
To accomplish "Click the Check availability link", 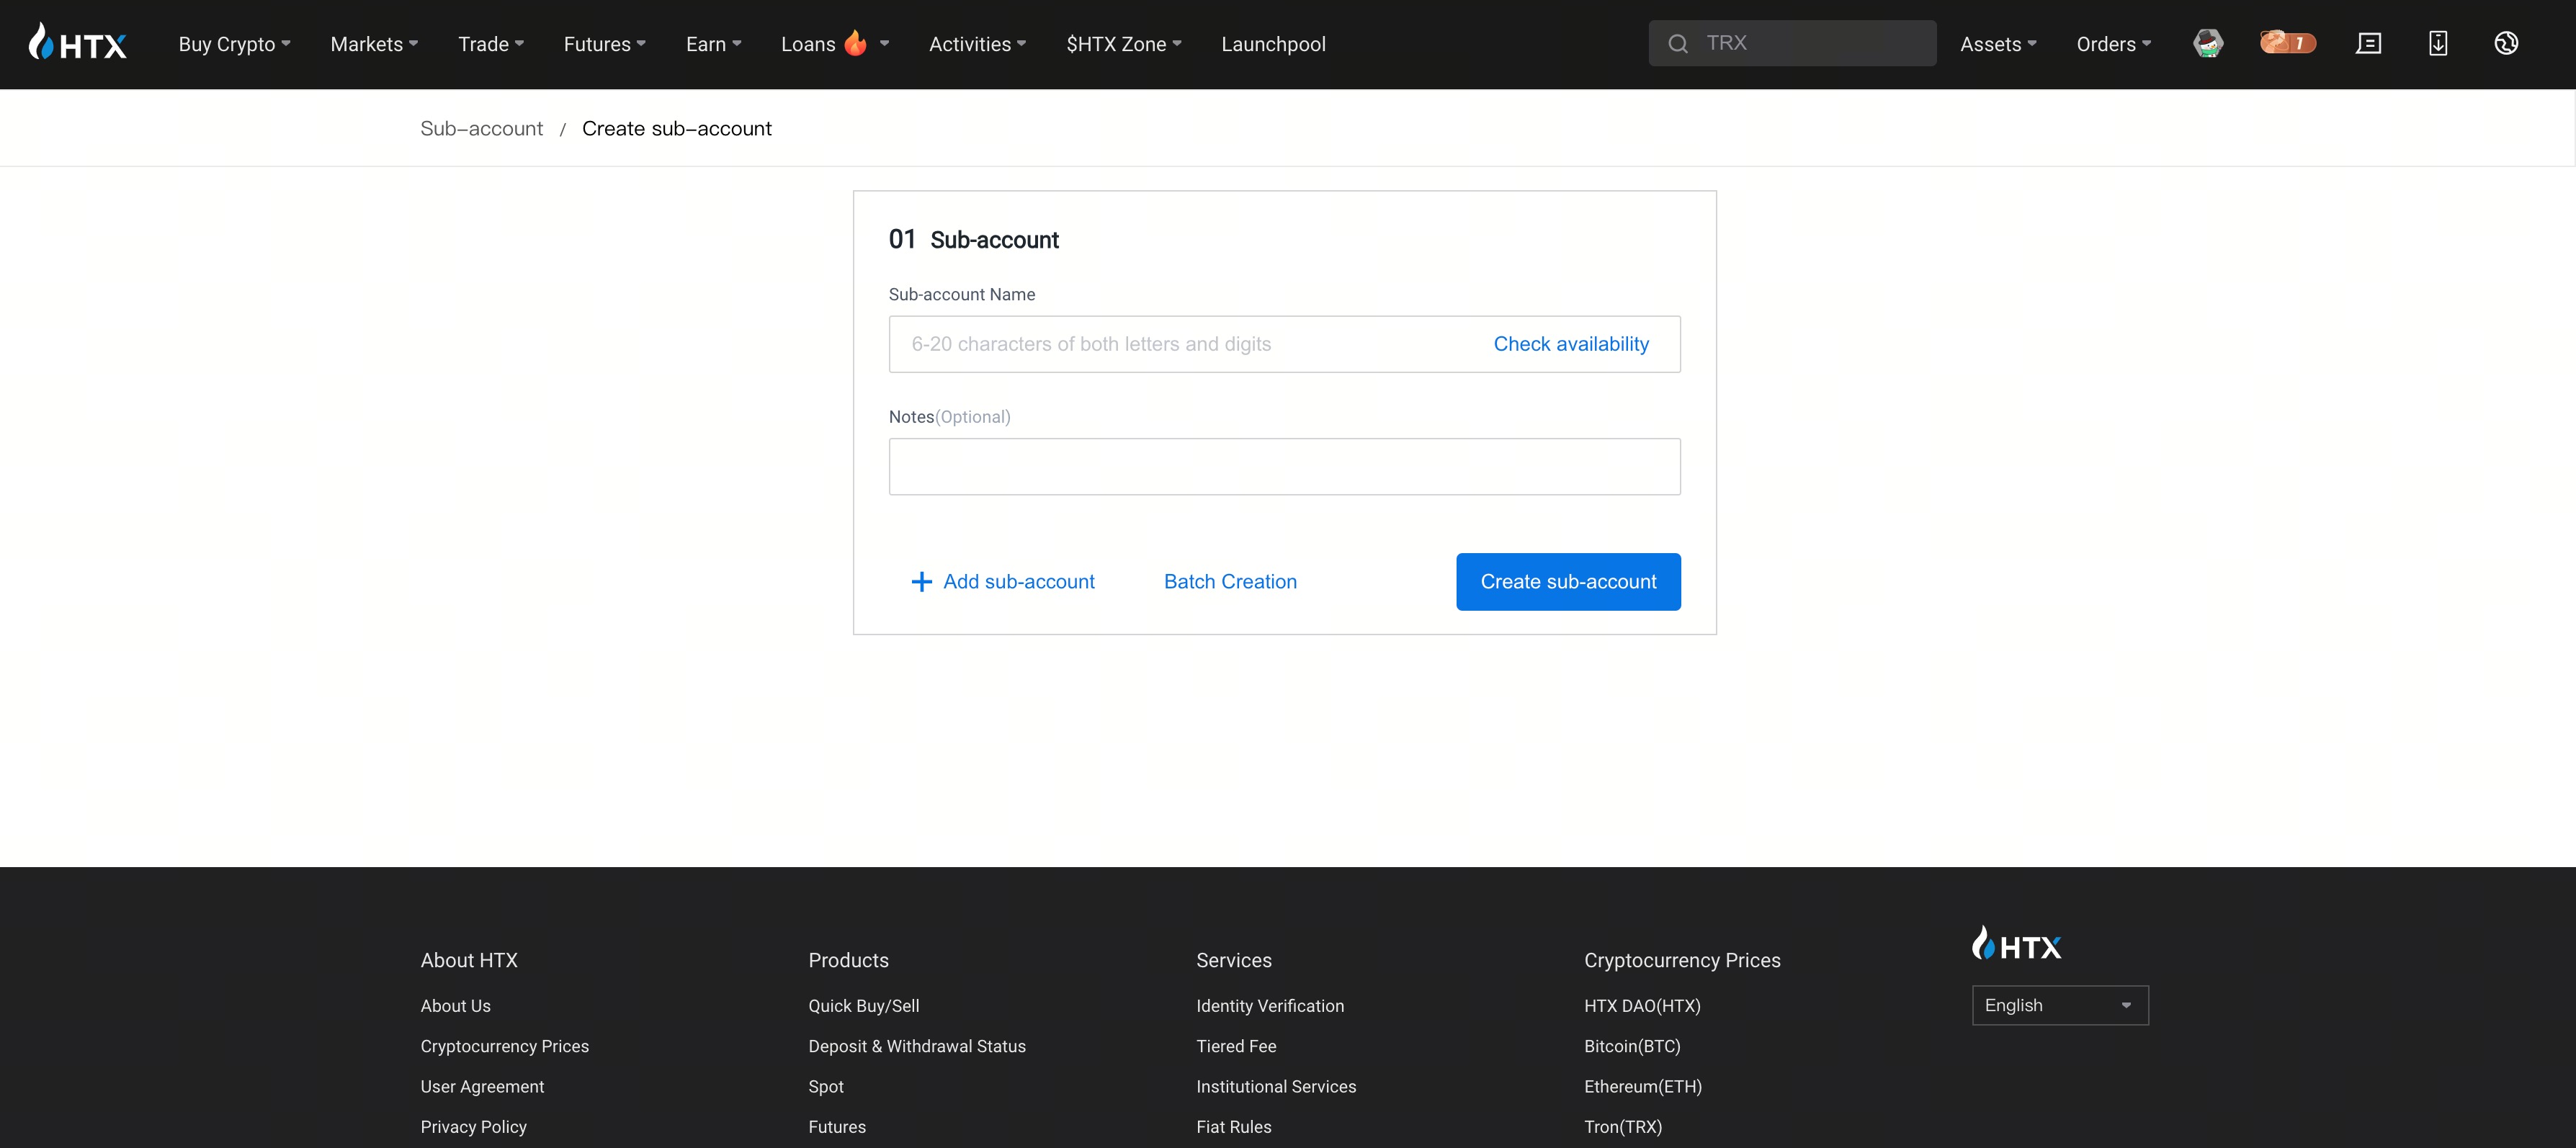I will 1570,344.
